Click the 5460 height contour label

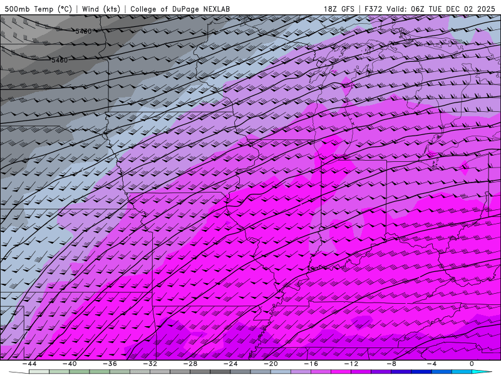click(59, 60)
